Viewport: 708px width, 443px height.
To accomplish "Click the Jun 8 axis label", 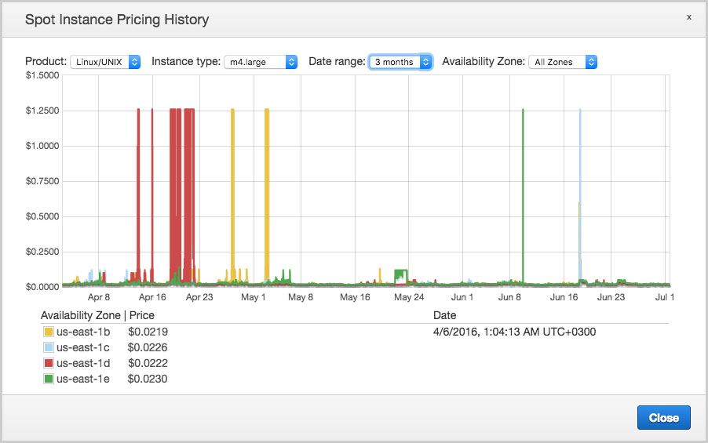I will click(x=509, y=297).
